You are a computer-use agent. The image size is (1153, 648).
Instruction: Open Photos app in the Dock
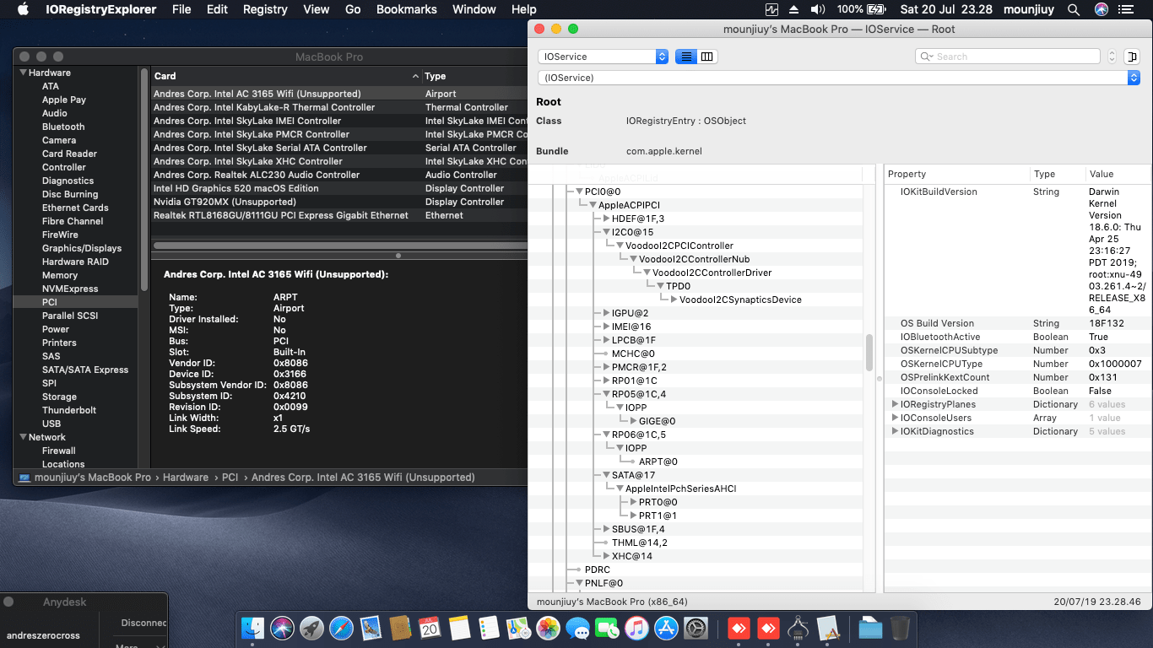[x=548, y=628]
